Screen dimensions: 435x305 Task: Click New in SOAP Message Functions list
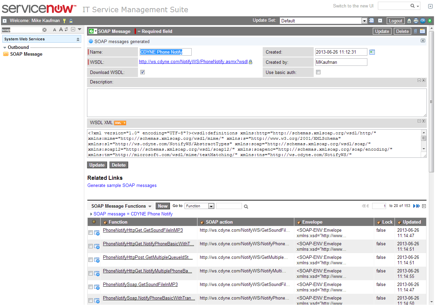coord(163,206)
